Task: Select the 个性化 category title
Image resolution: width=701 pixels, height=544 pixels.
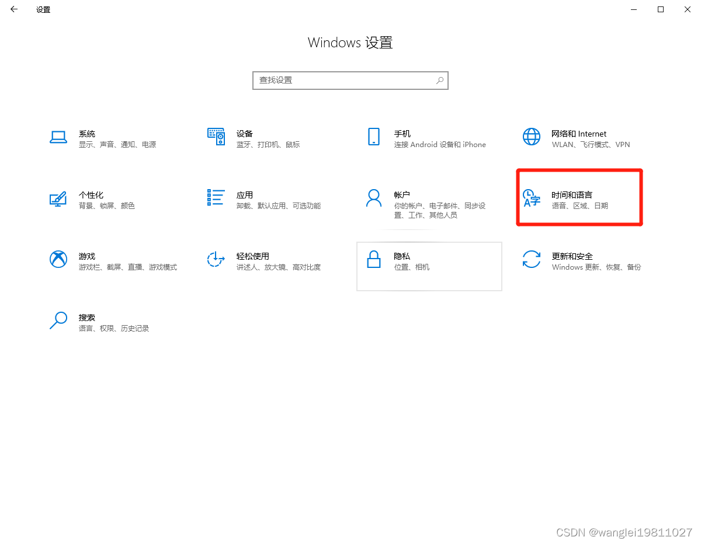Action: pyautogui.click(x=91, y=195)
